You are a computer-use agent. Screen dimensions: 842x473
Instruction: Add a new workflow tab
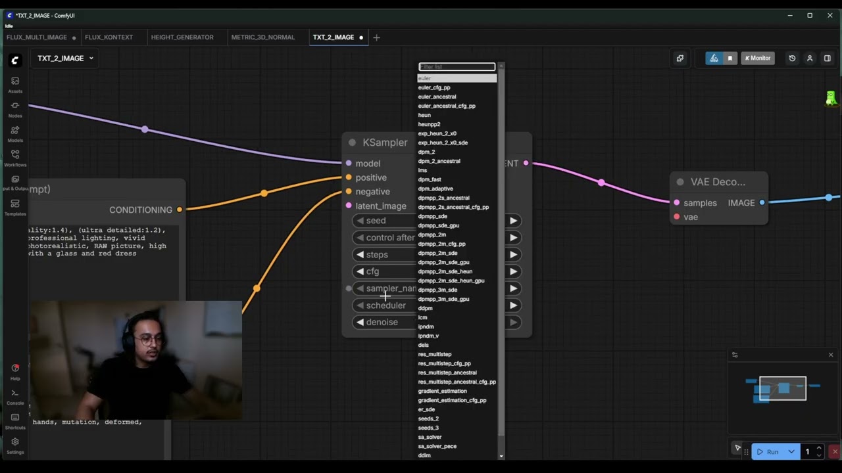376,37
